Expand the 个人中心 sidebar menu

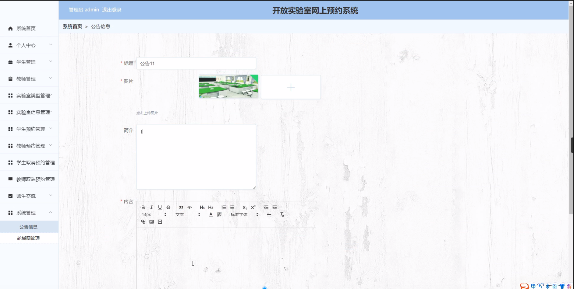pyautogui.click(x=29, y=45)
